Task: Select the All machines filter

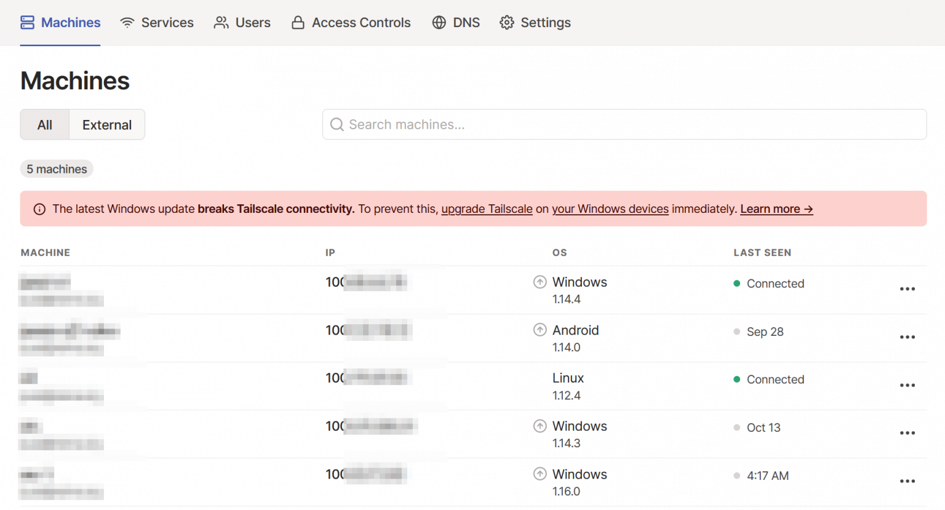Action: click(45, 125)
